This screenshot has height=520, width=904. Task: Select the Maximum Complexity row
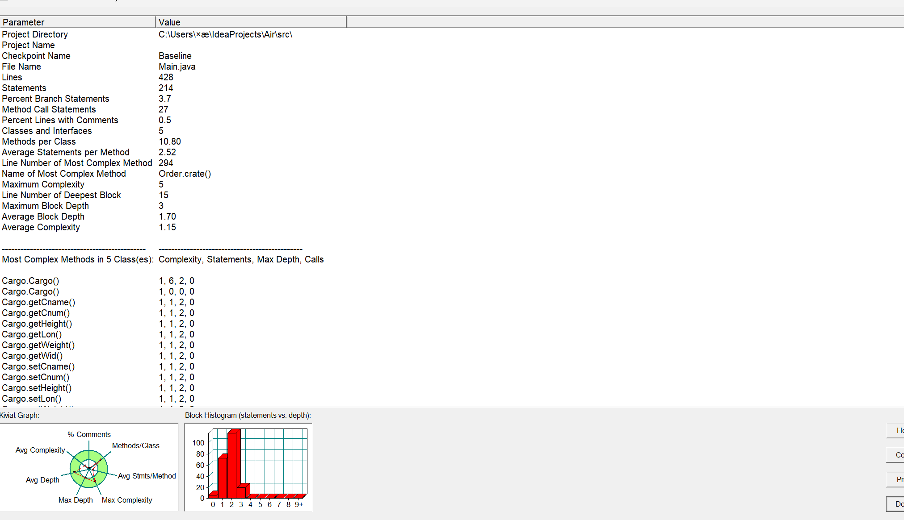[43, 184]
